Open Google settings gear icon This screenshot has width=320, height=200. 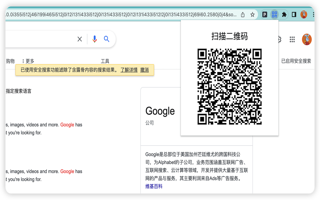[x=279, y=39]
